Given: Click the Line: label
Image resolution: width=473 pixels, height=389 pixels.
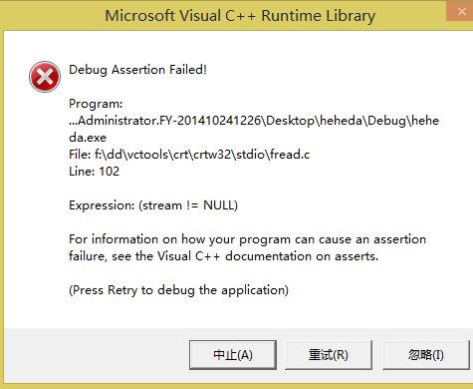Looking at the screenshot, I should click(x=82, y=172).
